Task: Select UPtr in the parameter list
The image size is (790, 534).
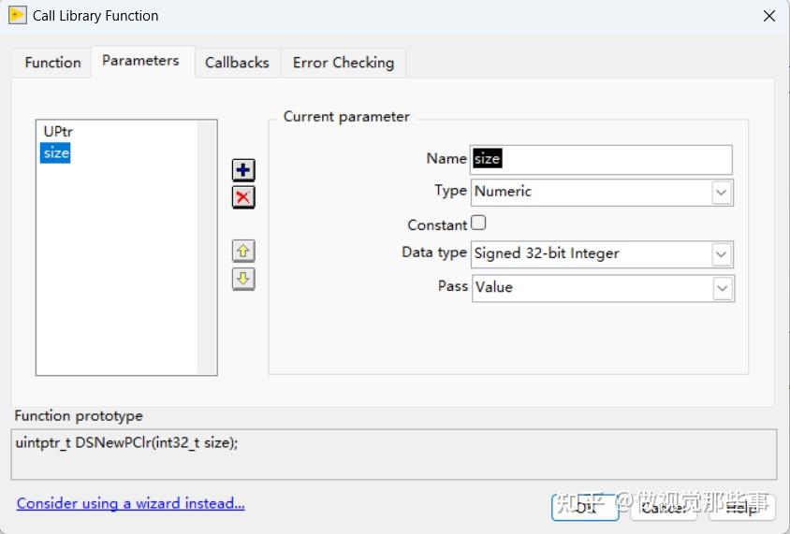Action: coord(58,132)
